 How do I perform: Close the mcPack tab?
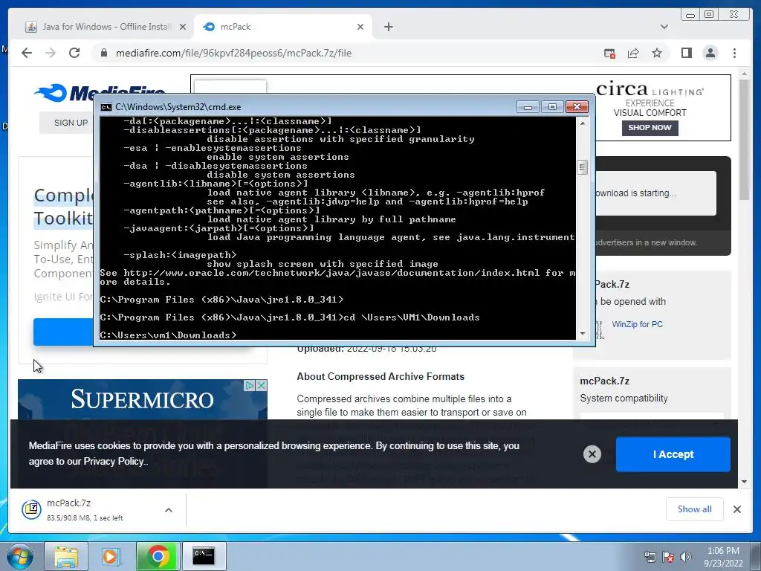point(360,27)
